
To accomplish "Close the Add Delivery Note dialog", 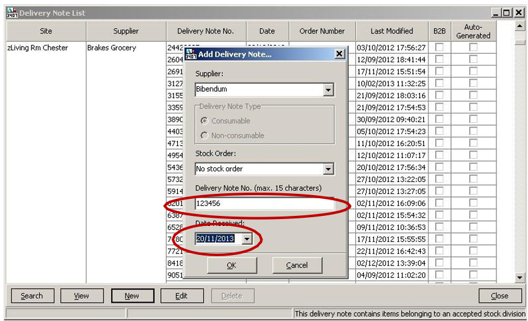I will 339,54.
